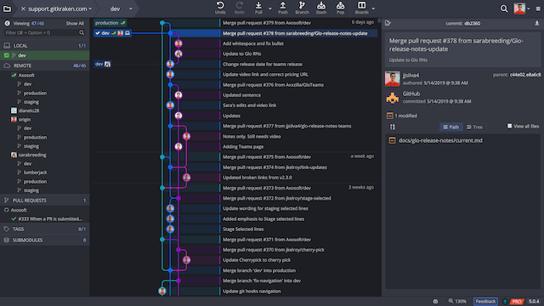The height and width of the screenshot is (306, 544).
Task: Open the hamburger menu
Action: click(538, 8)
